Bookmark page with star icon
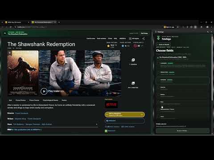Image resolution: width=214 pixels, height=160 pixels. point(177,27)
